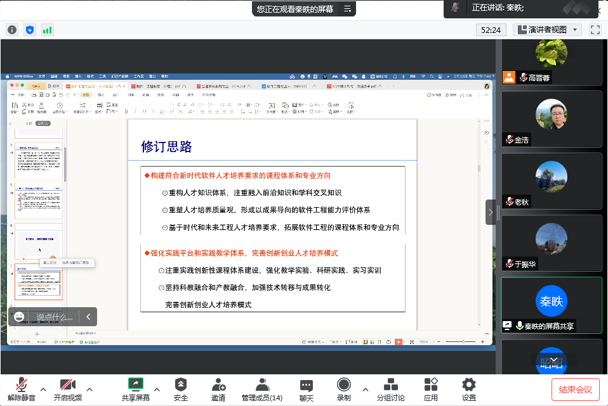Click the blue security shield icon
This screenshot has width=608, height=406.
click(30, 30)
